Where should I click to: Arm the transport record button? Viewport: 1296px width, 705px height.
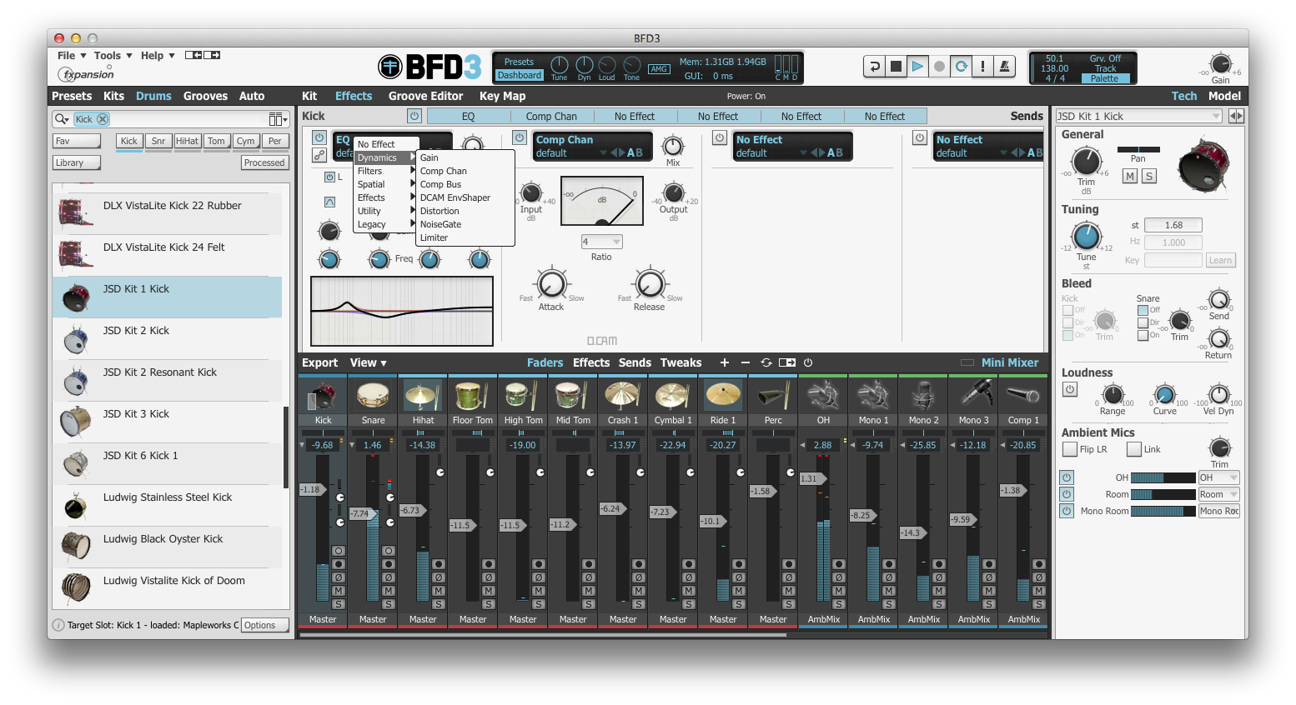pos(939,67)
